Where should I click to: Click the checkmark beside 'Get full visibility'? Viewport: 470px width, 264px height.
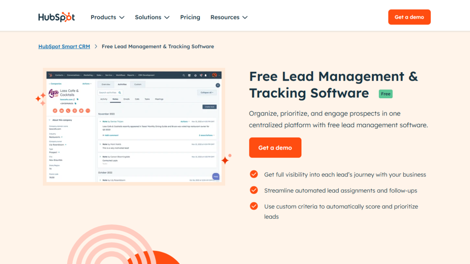click(x=254, y=174)
